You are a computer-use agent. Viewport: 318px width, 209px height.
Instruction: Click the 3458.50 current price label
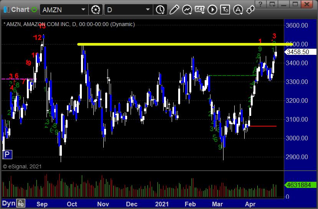[x=300, y=52]
